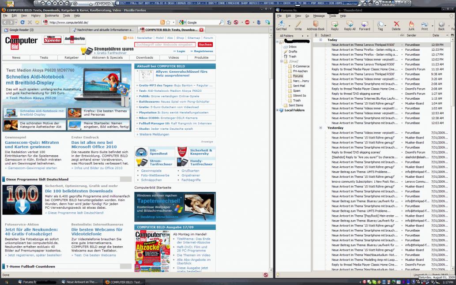Open the Thunderbird Message menu
The height and width of the screenshot is (285, 456).
click(319, 16)
